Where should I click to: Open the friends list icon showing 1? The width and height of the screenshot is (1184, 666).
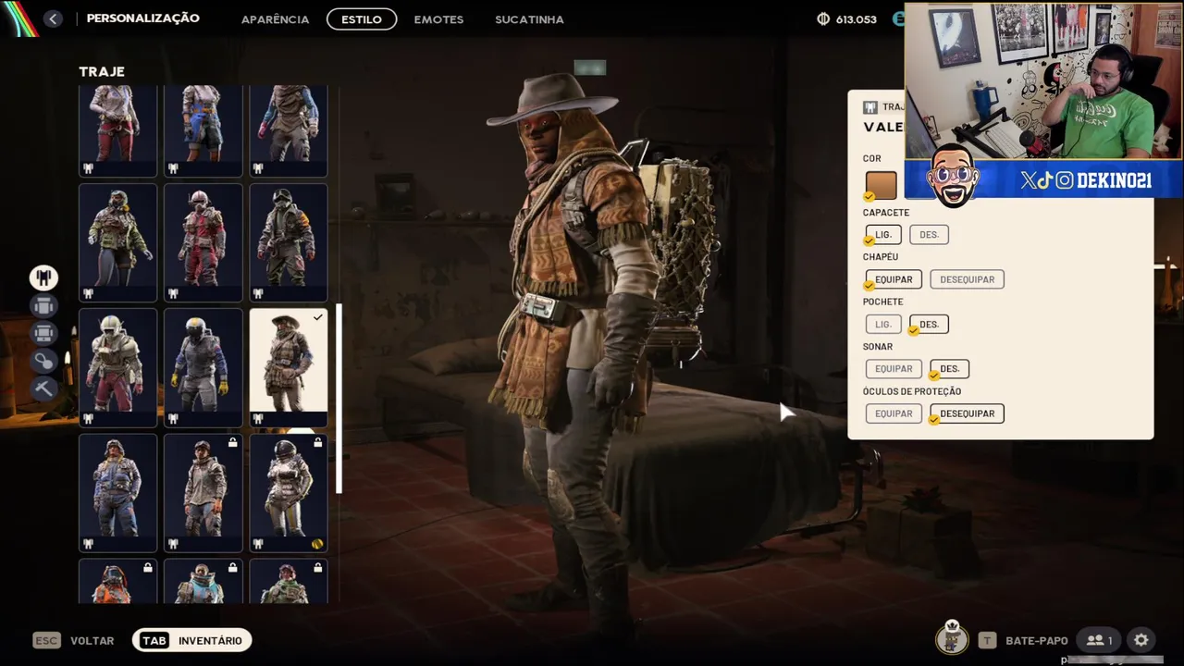coord(1100,640)
